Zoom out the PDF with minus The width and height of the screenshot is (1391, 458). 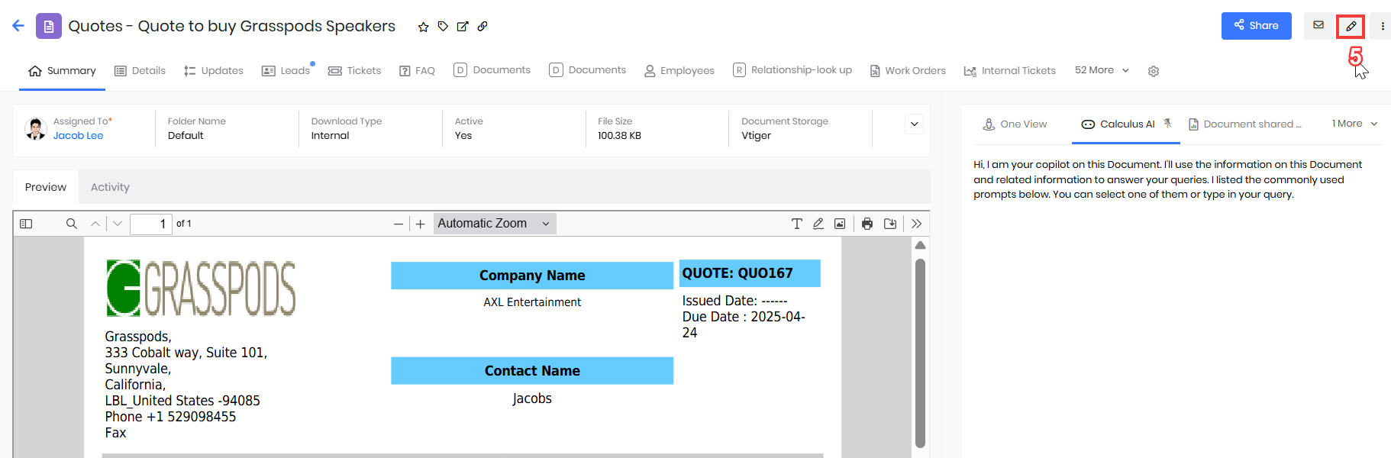point(398,224)
